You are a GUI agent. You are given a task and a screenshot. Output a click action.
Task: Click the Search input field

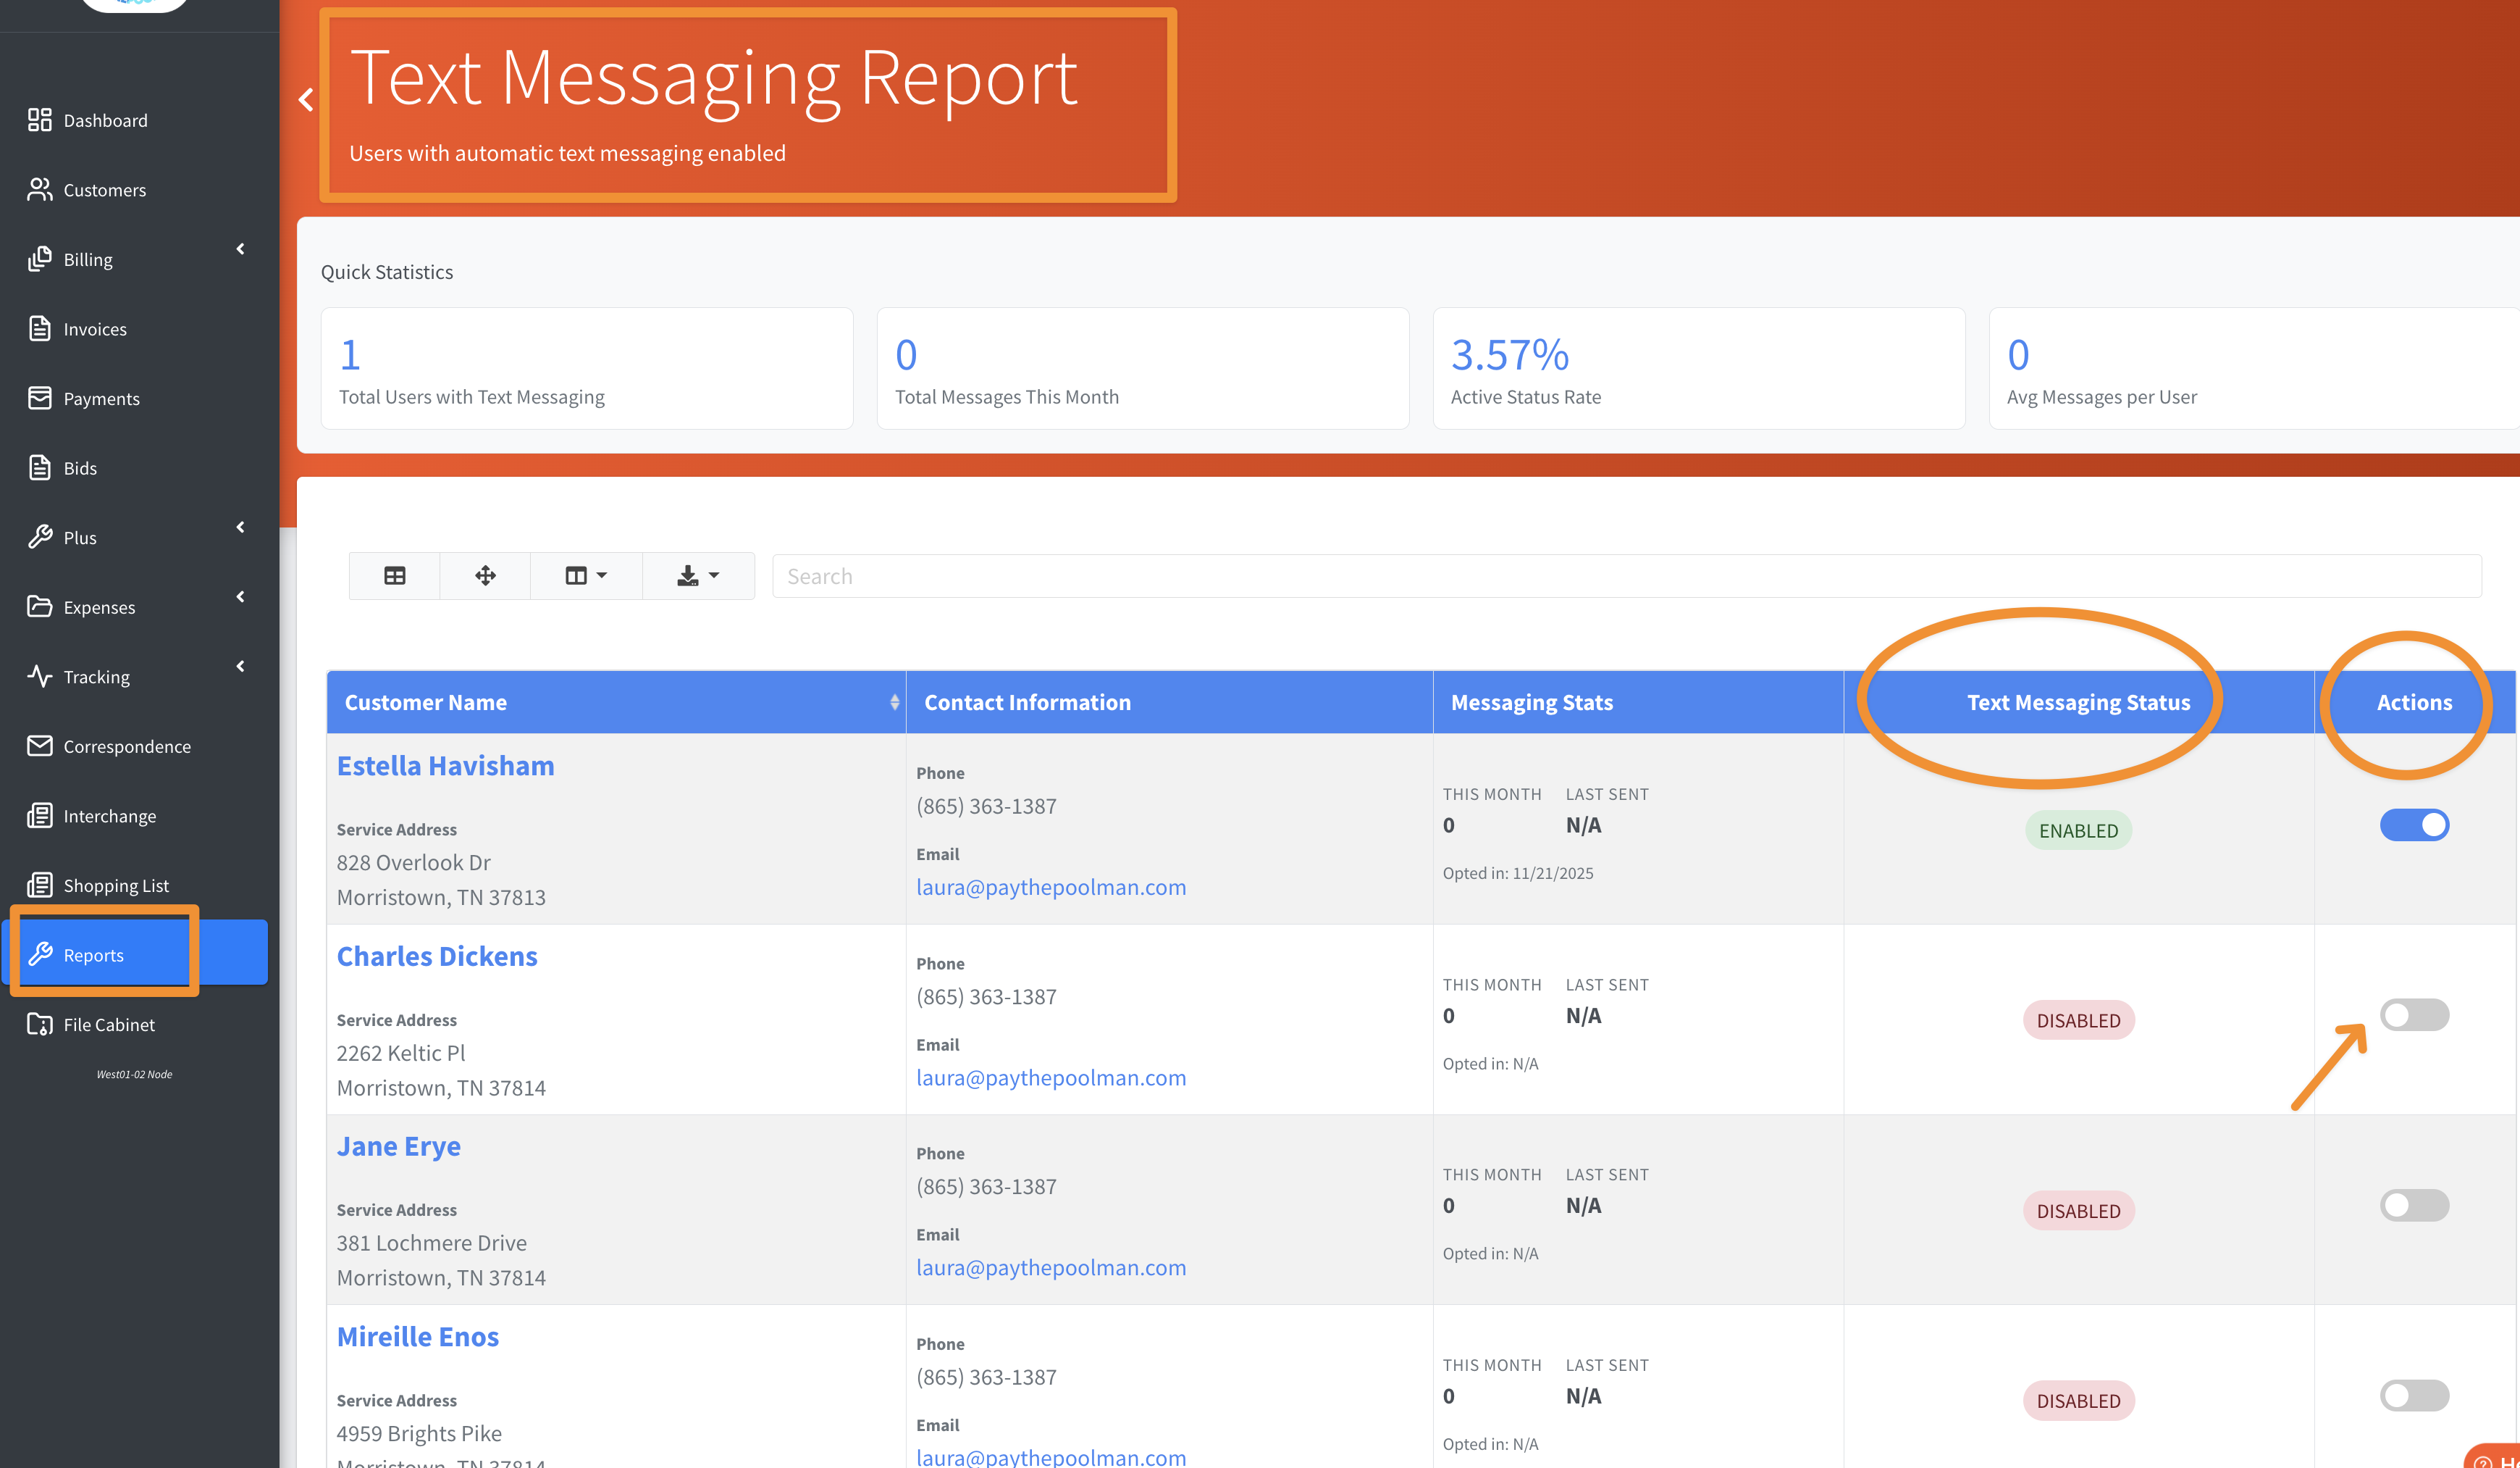pyautogui.click(x=1626, y=576)
